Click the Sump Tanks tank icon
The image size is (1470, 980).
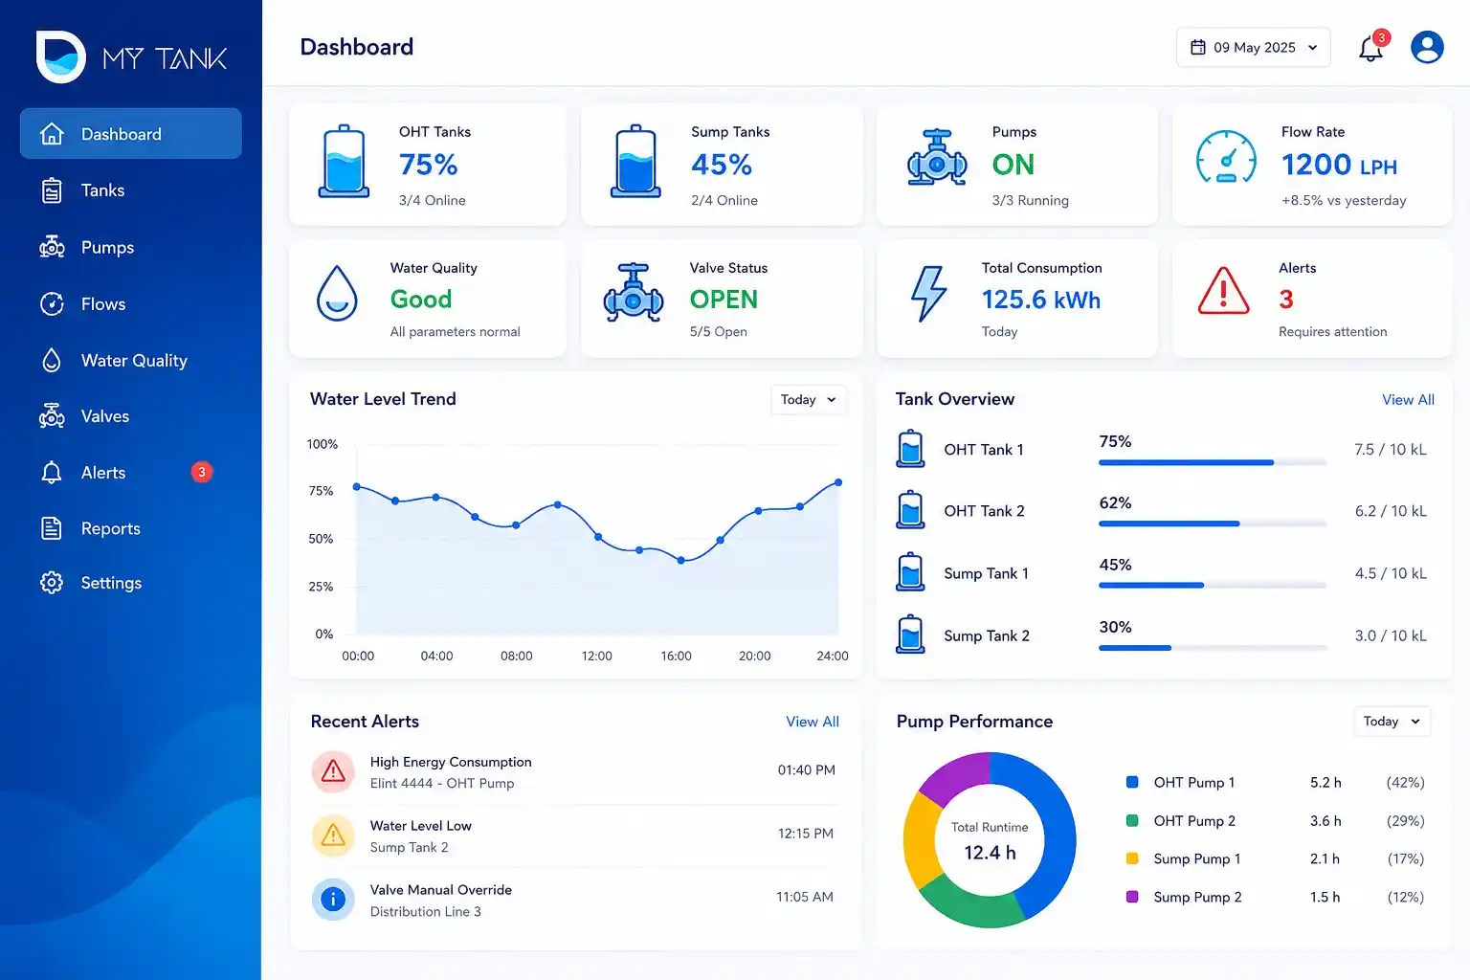(635, 162)
